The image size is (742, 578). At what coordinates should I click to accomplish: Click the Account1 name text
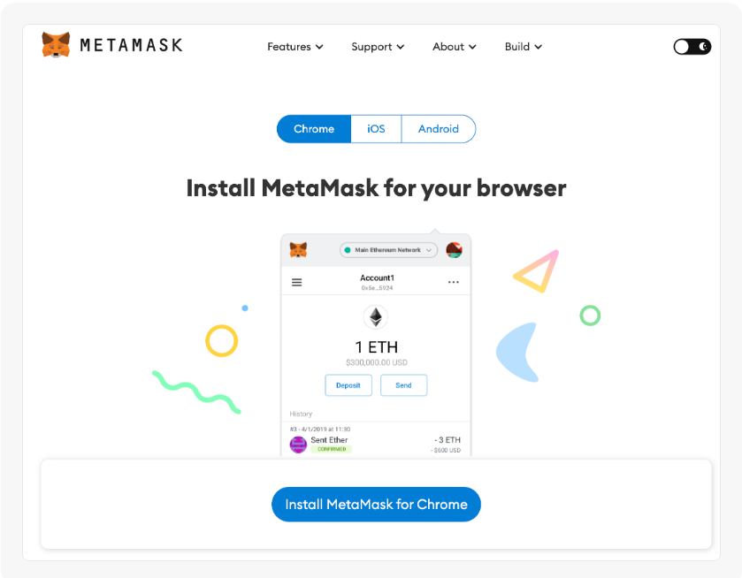coord(377,278)
